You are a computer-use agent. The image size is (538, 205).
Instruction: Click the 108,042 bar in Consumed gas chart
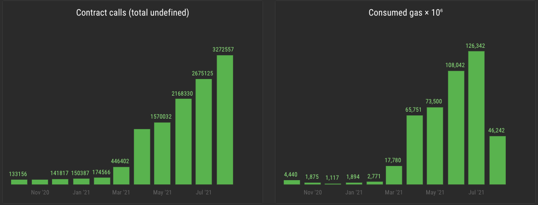[x=456, y=128]
